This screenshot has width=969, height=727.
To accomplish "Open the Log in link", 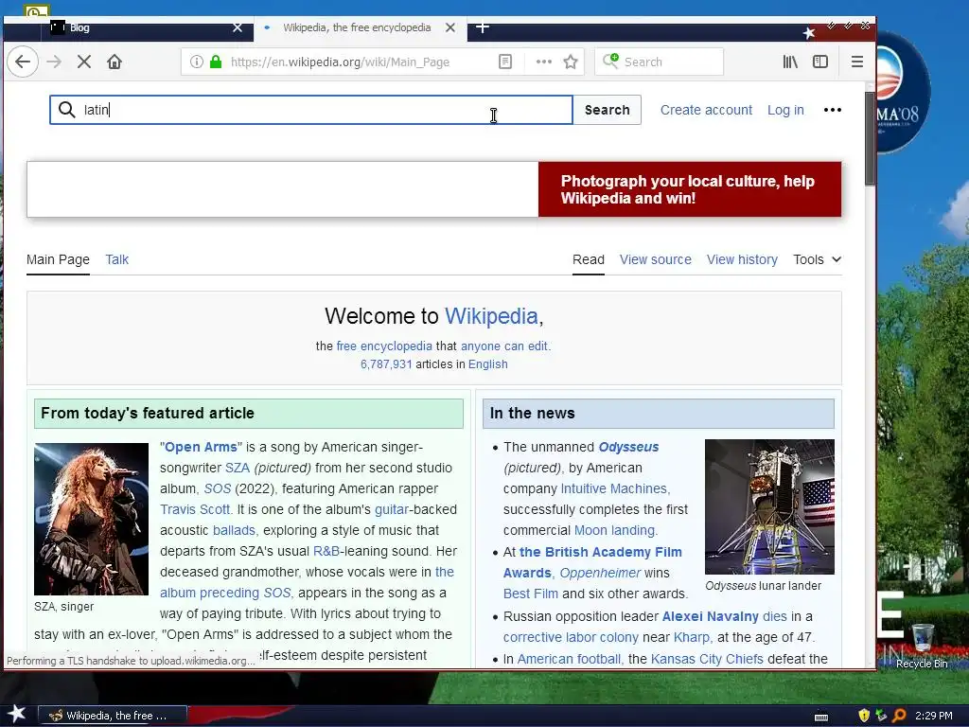I will (x=785, y=110).
